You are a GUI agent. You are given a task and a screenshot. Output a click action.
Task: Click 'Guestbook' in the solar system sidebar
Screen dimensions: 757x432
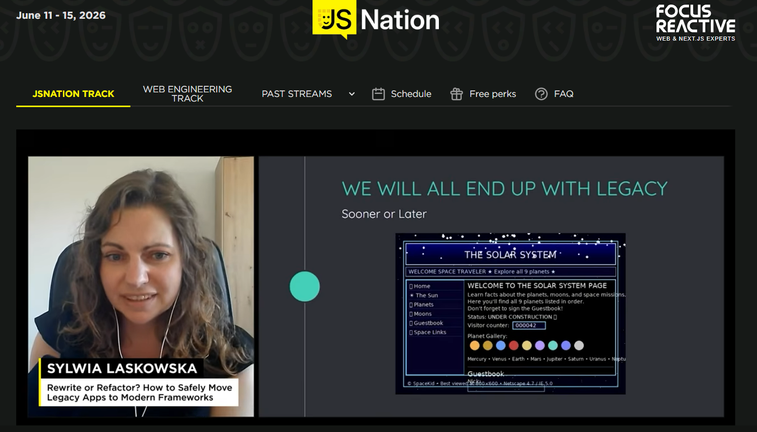pyautogui.click(x=428, y=323)
